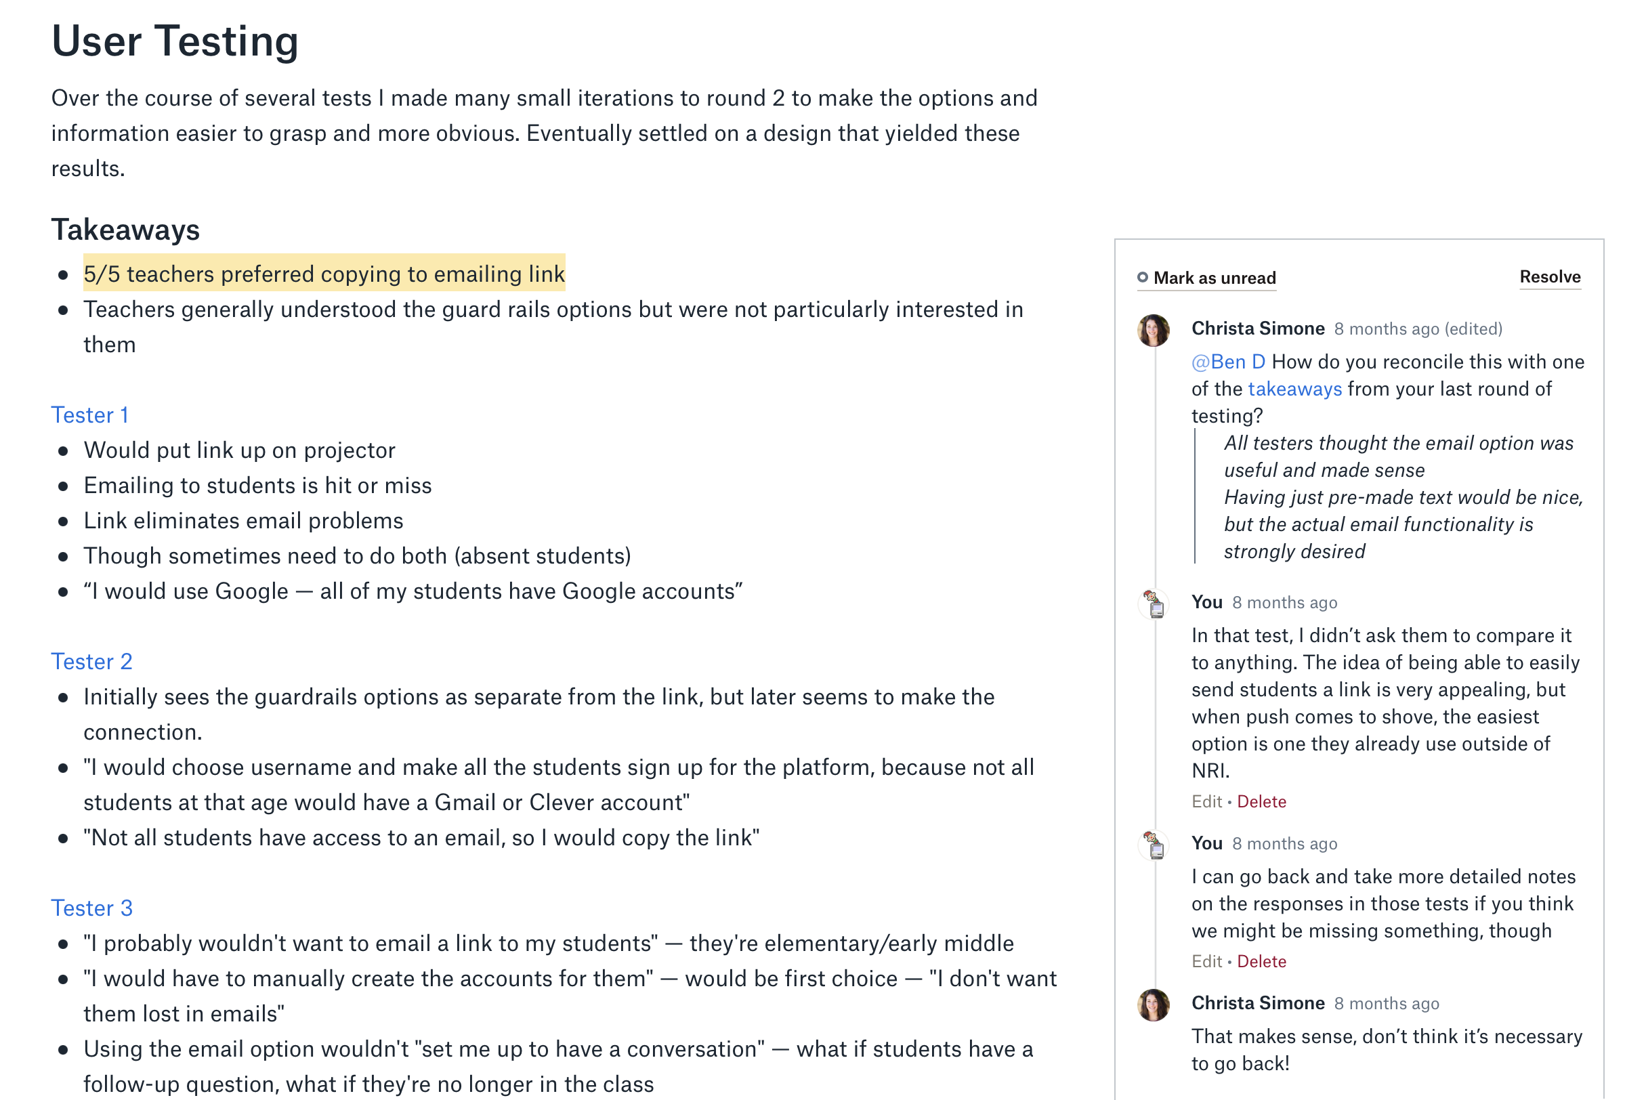The image size is (1646, 1100).
Task: Click your avatar beside the "In that test" reply
Action: (x=1153, y=604)
